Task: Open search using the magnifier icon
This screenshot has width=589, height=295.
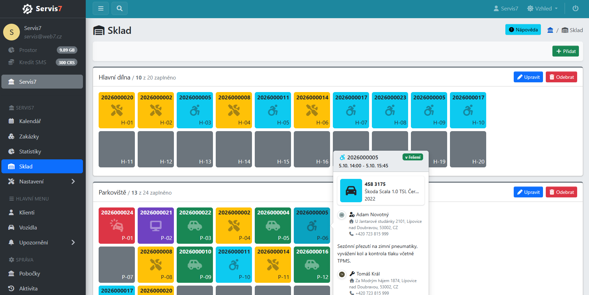Action: 120,8
